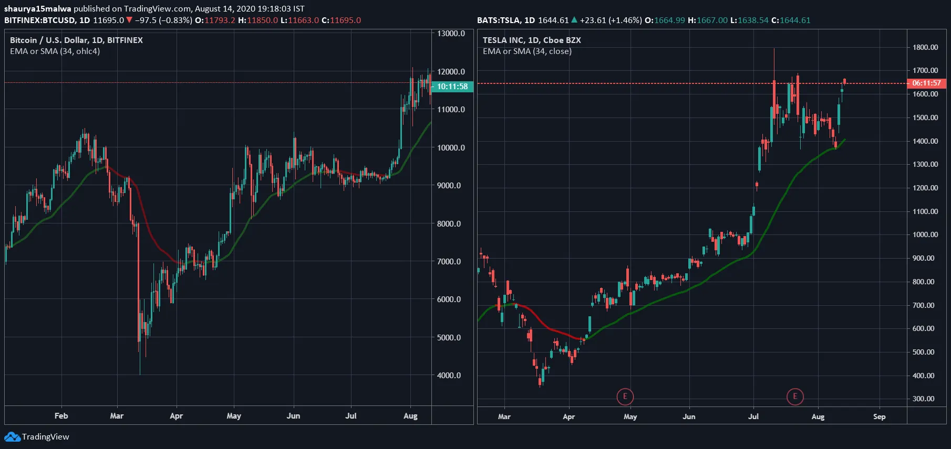Click the 5000.0 price on Bitcoin axis
Image resolution: width=951 pixels, height=449 pixels.
(x=449, y=337)
